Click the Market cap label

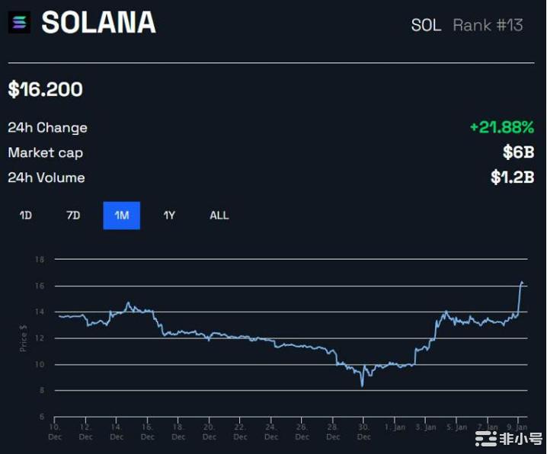(x=45, y=152)
